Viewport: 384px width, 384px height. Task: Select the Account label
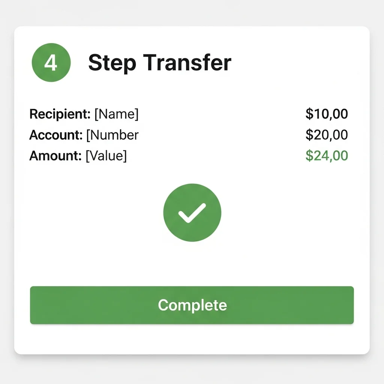(55, 135)
